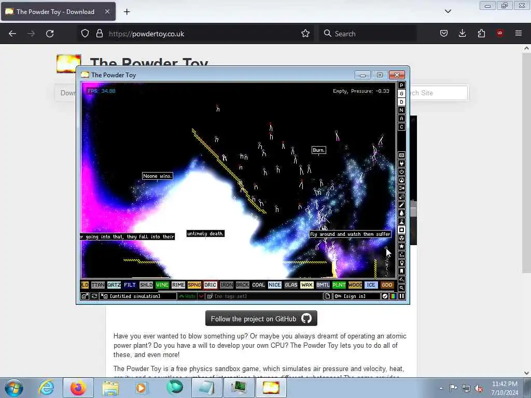Toggle D decorations option
This screenshot has height=398, width=531.
[401, 102]
